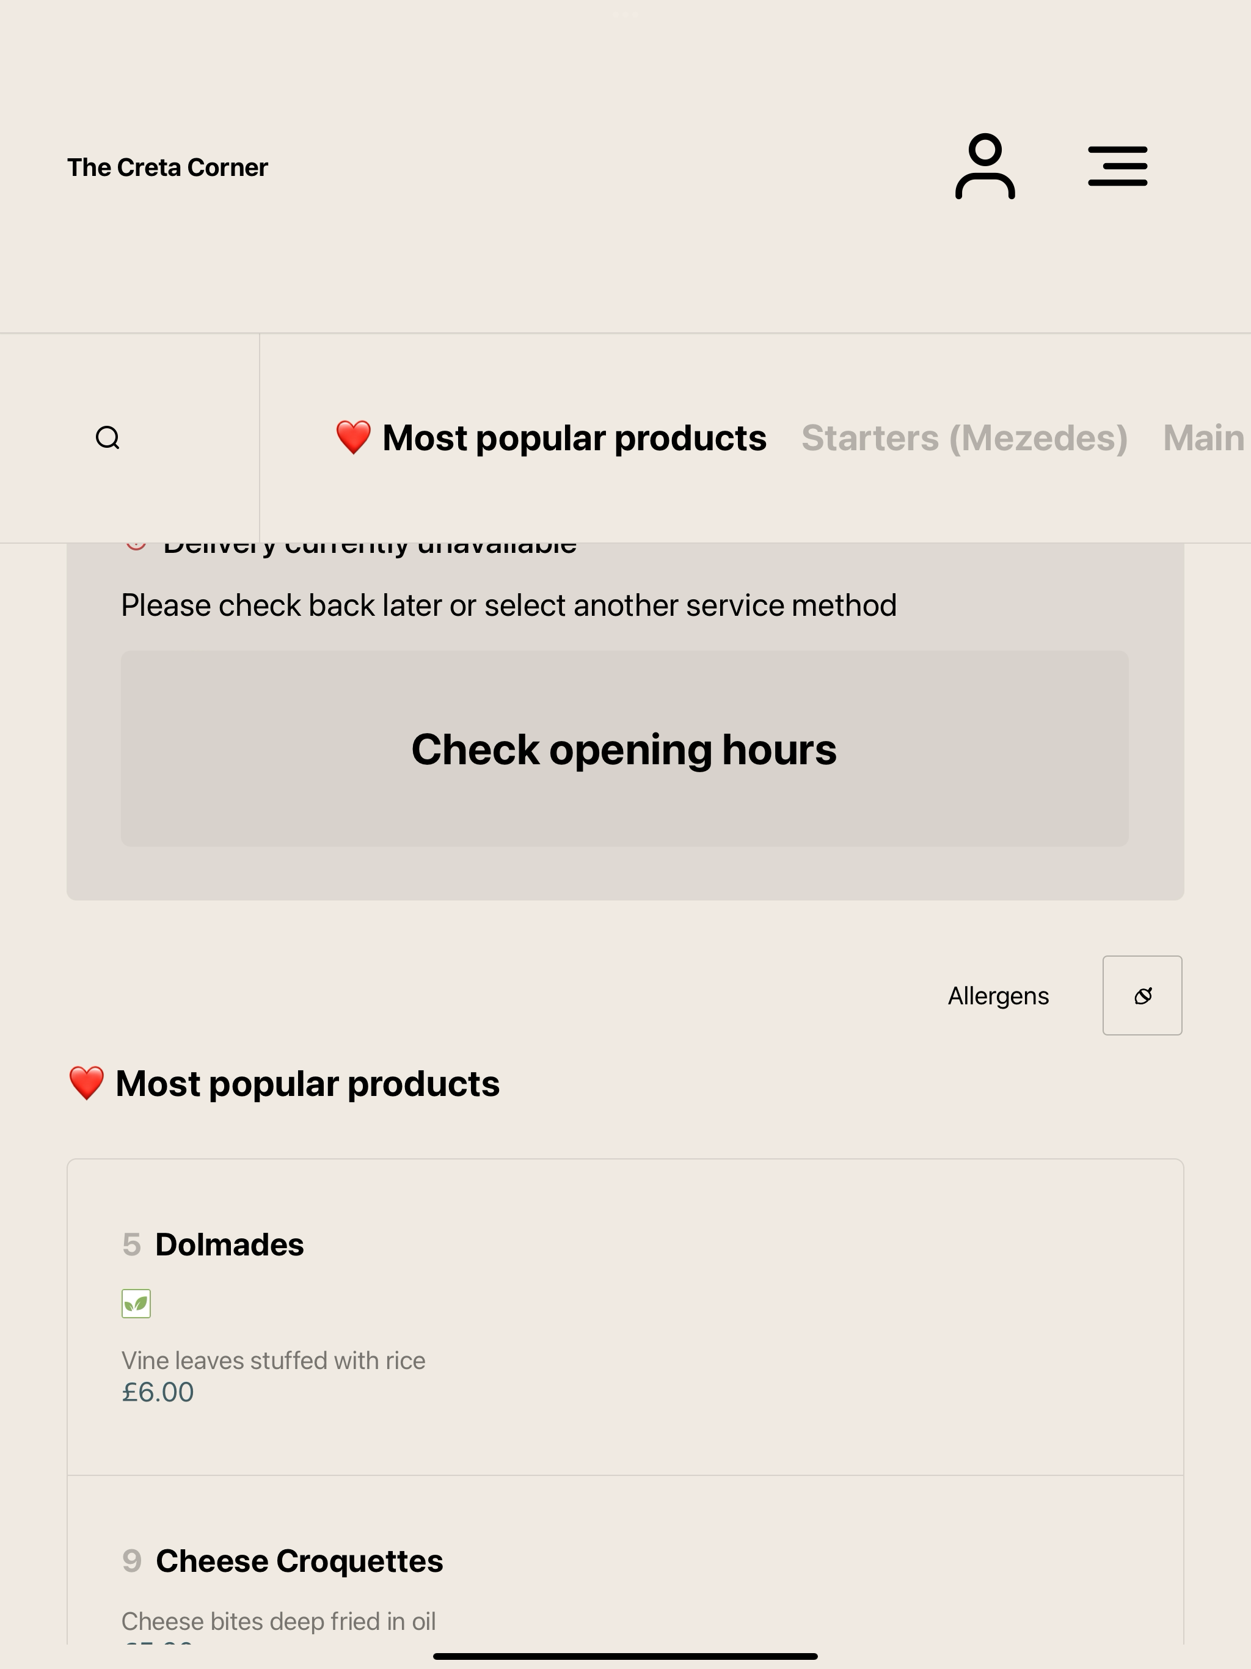Click the Allergens label
The image size is (1251, 1669).
[x=998, y=996]
